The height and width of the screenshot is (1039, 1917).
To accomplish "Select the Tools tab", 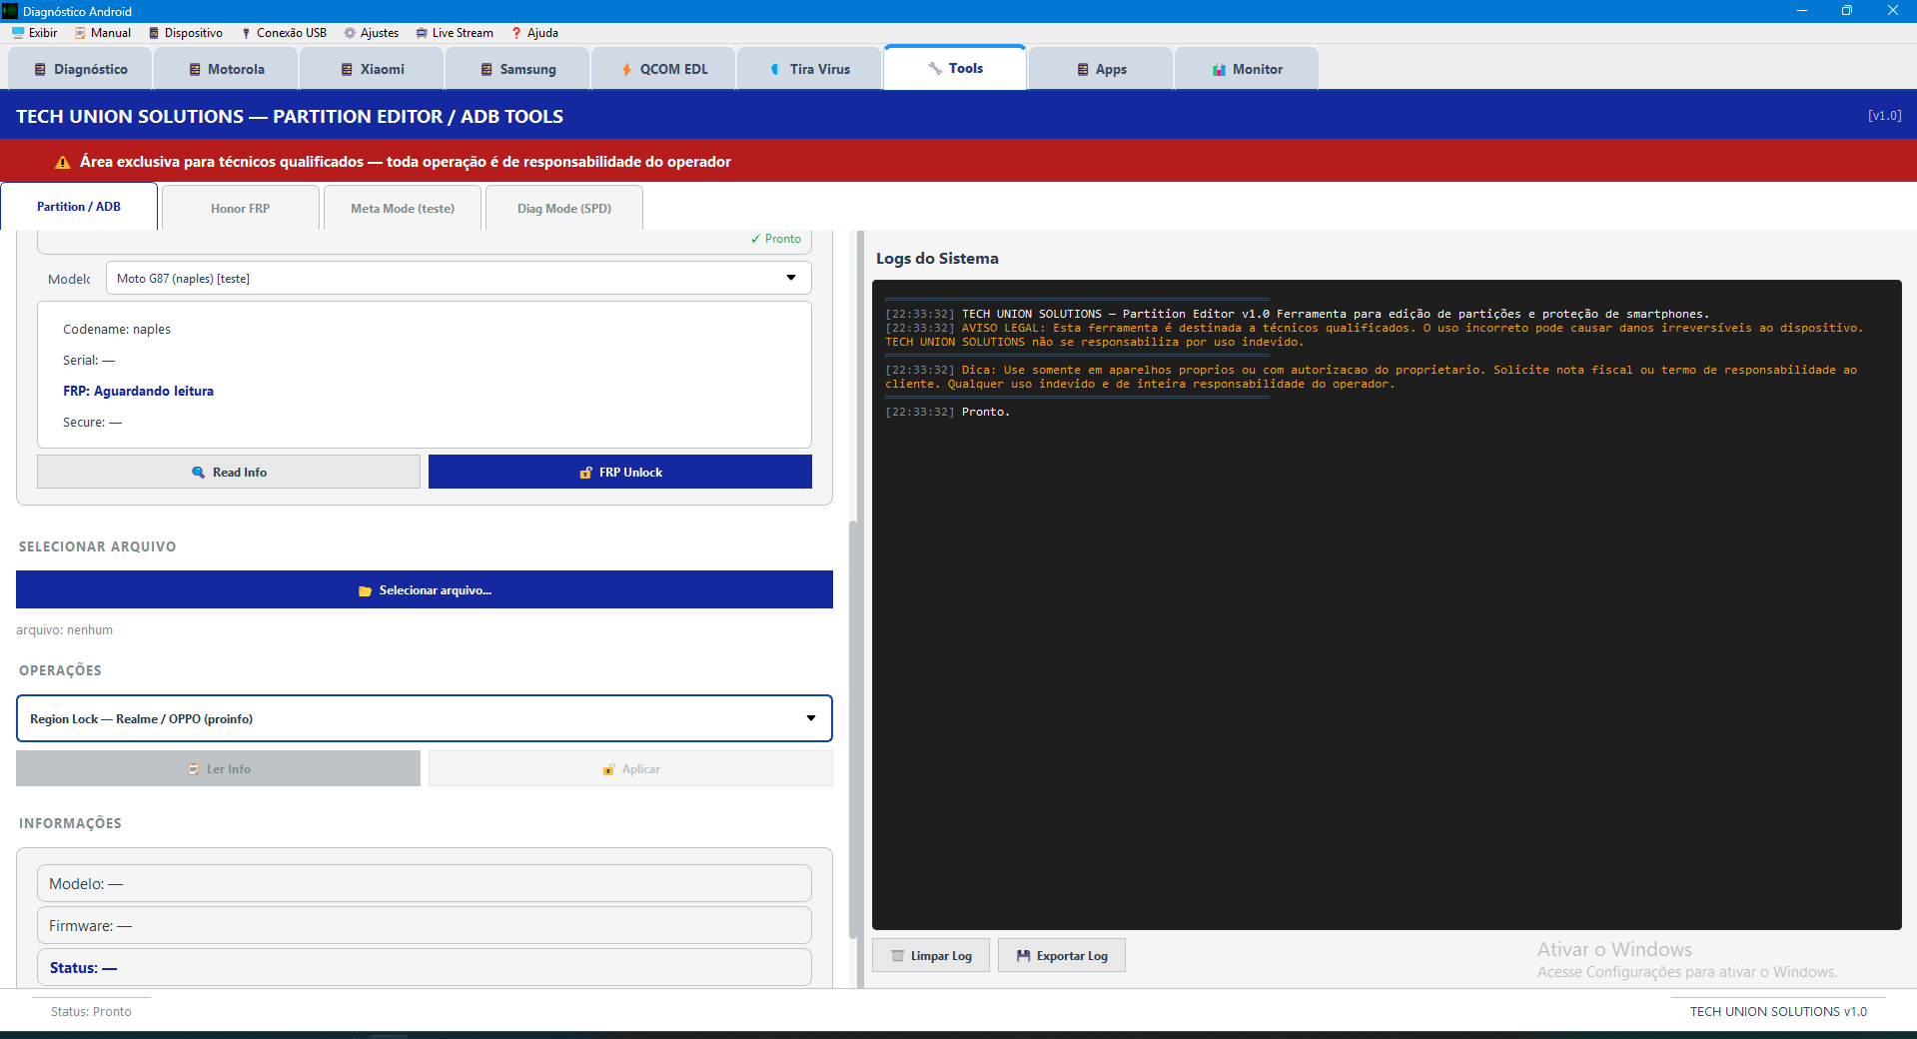I will pyautogui.click(x=955, y=68).
